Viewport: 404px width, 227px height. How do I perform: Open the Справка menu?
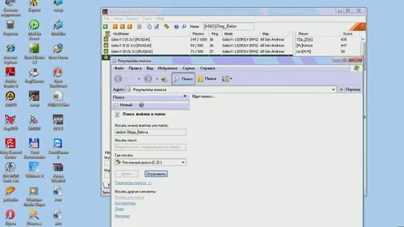point(208,68)
